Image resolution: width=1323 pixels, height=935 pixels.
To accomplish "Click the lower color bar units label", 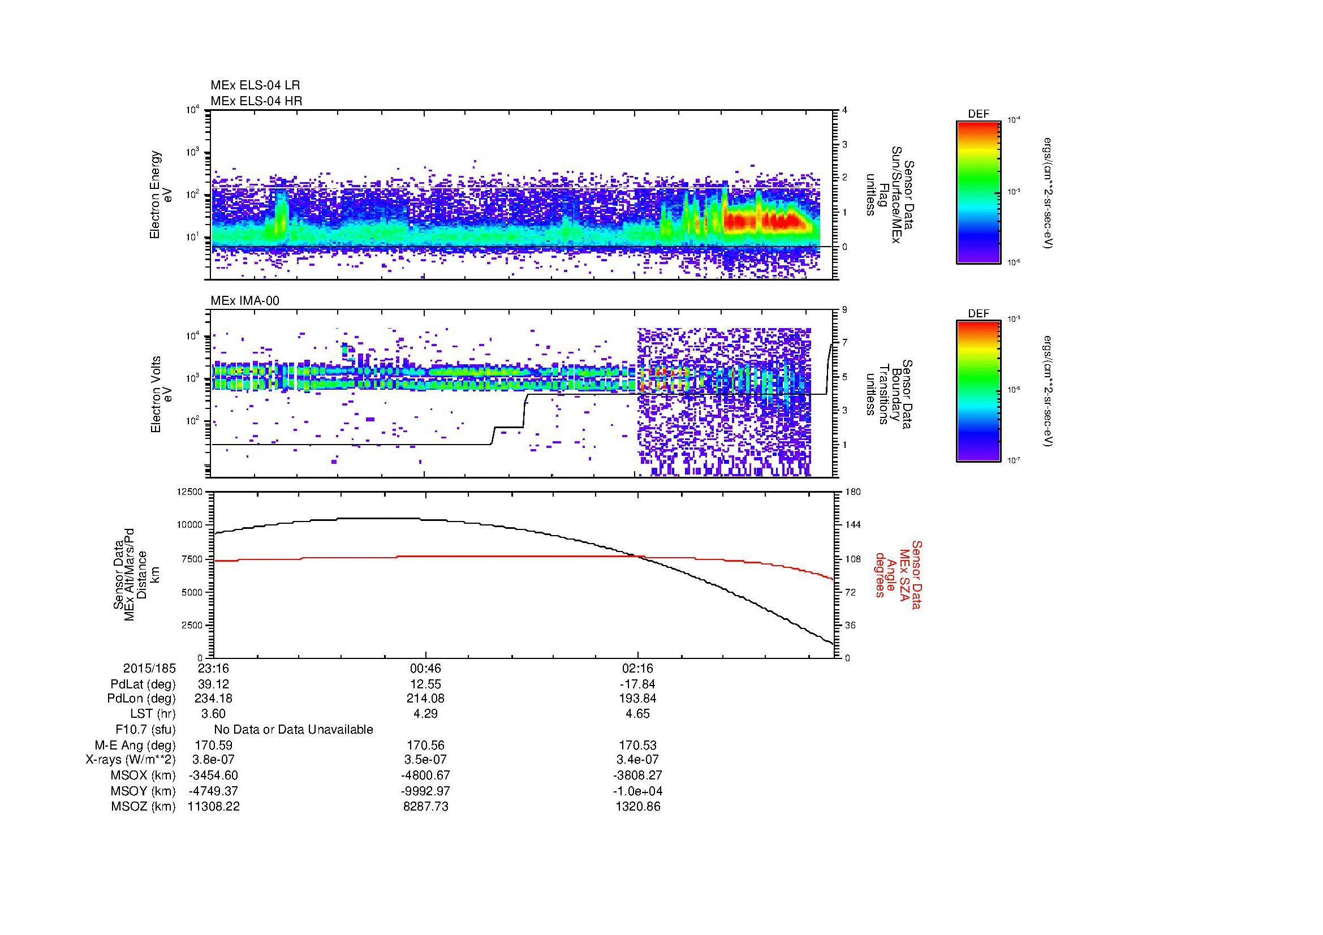I will (x=1049, y=391).
